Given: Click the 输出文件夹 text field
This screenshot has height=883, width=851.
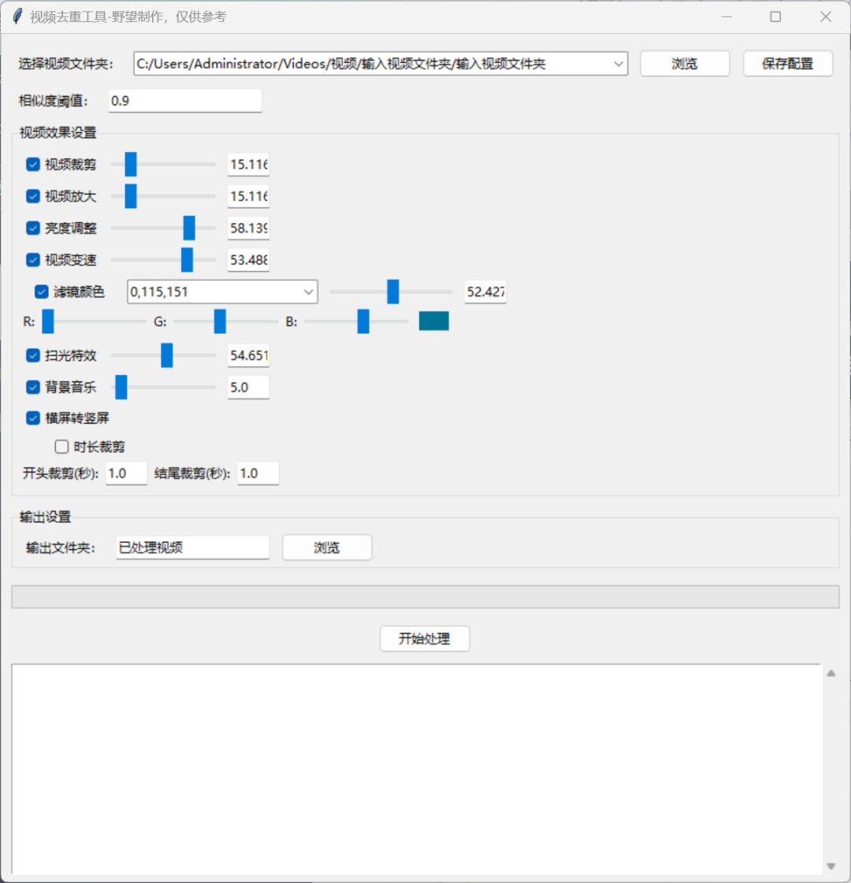Looking at the screenshot, I should [192, 547].
